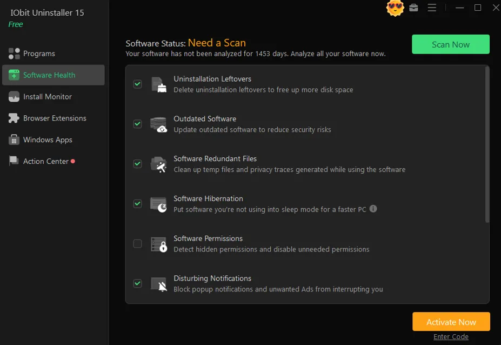Click the Programs sidebar icon
Viewport: 501px width, 345px height.
(14, 54)
